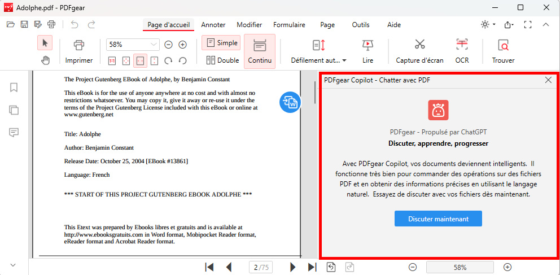Open the Page tab
Image resolution: width=560 pixels, height=275 pixels.
(327, 25)
